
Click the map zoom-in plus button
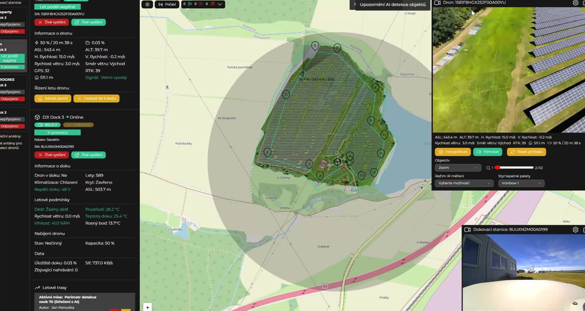pyautogui.click(x=148, y=307)
